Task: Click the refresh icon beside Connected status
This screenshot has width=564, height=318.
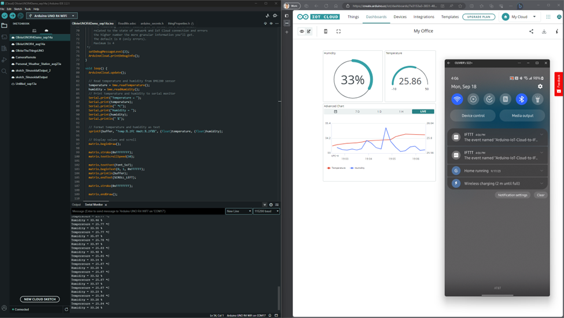Action: pos(66,309)
